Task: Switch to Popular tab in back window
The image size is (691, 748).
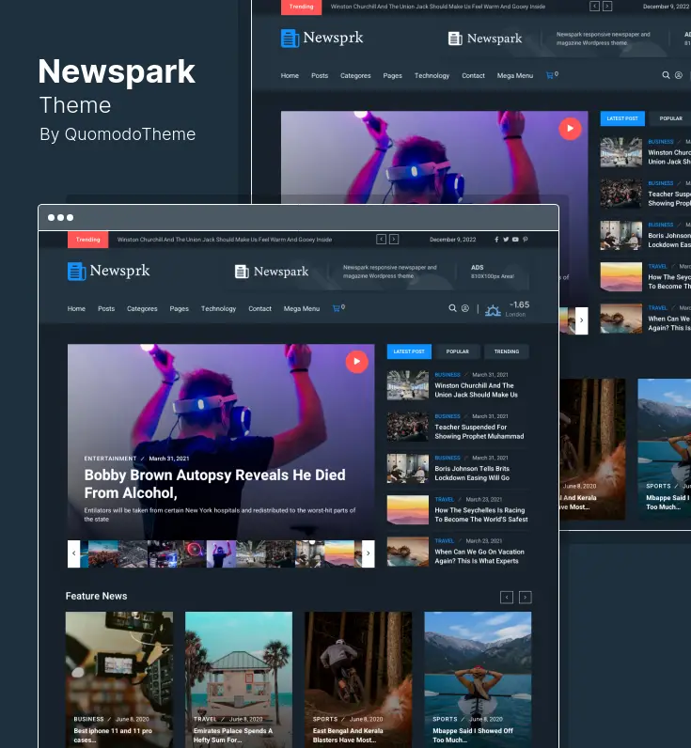Action: pyautogui.click(x=671, y=118)
